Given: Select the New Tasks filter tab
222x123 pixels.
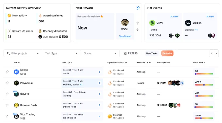Looking at the screenshot, I should 151,53.
